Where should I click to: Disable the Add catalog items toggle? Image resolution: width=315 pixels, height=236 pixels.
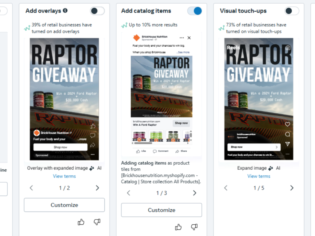(194, 11)
